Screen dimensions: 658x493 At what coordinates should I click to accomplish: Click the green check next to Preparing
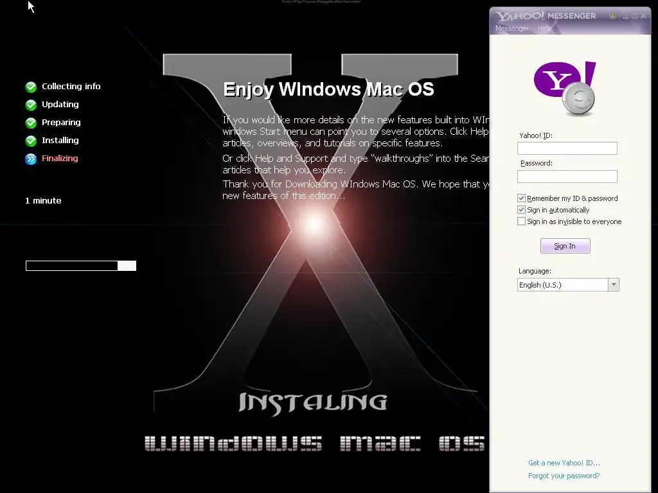(31, 123)
